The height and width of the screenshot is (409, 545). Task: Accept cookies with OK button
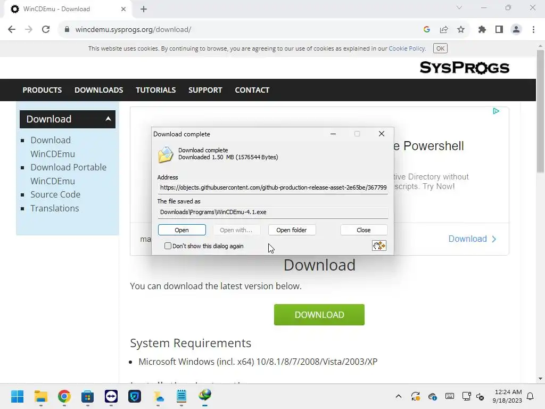pos(440,48)
